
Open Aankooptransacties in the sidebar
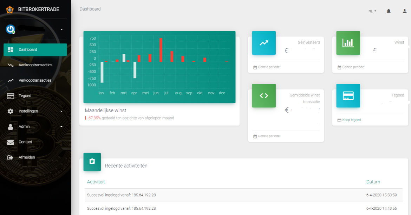pos(35,65)
